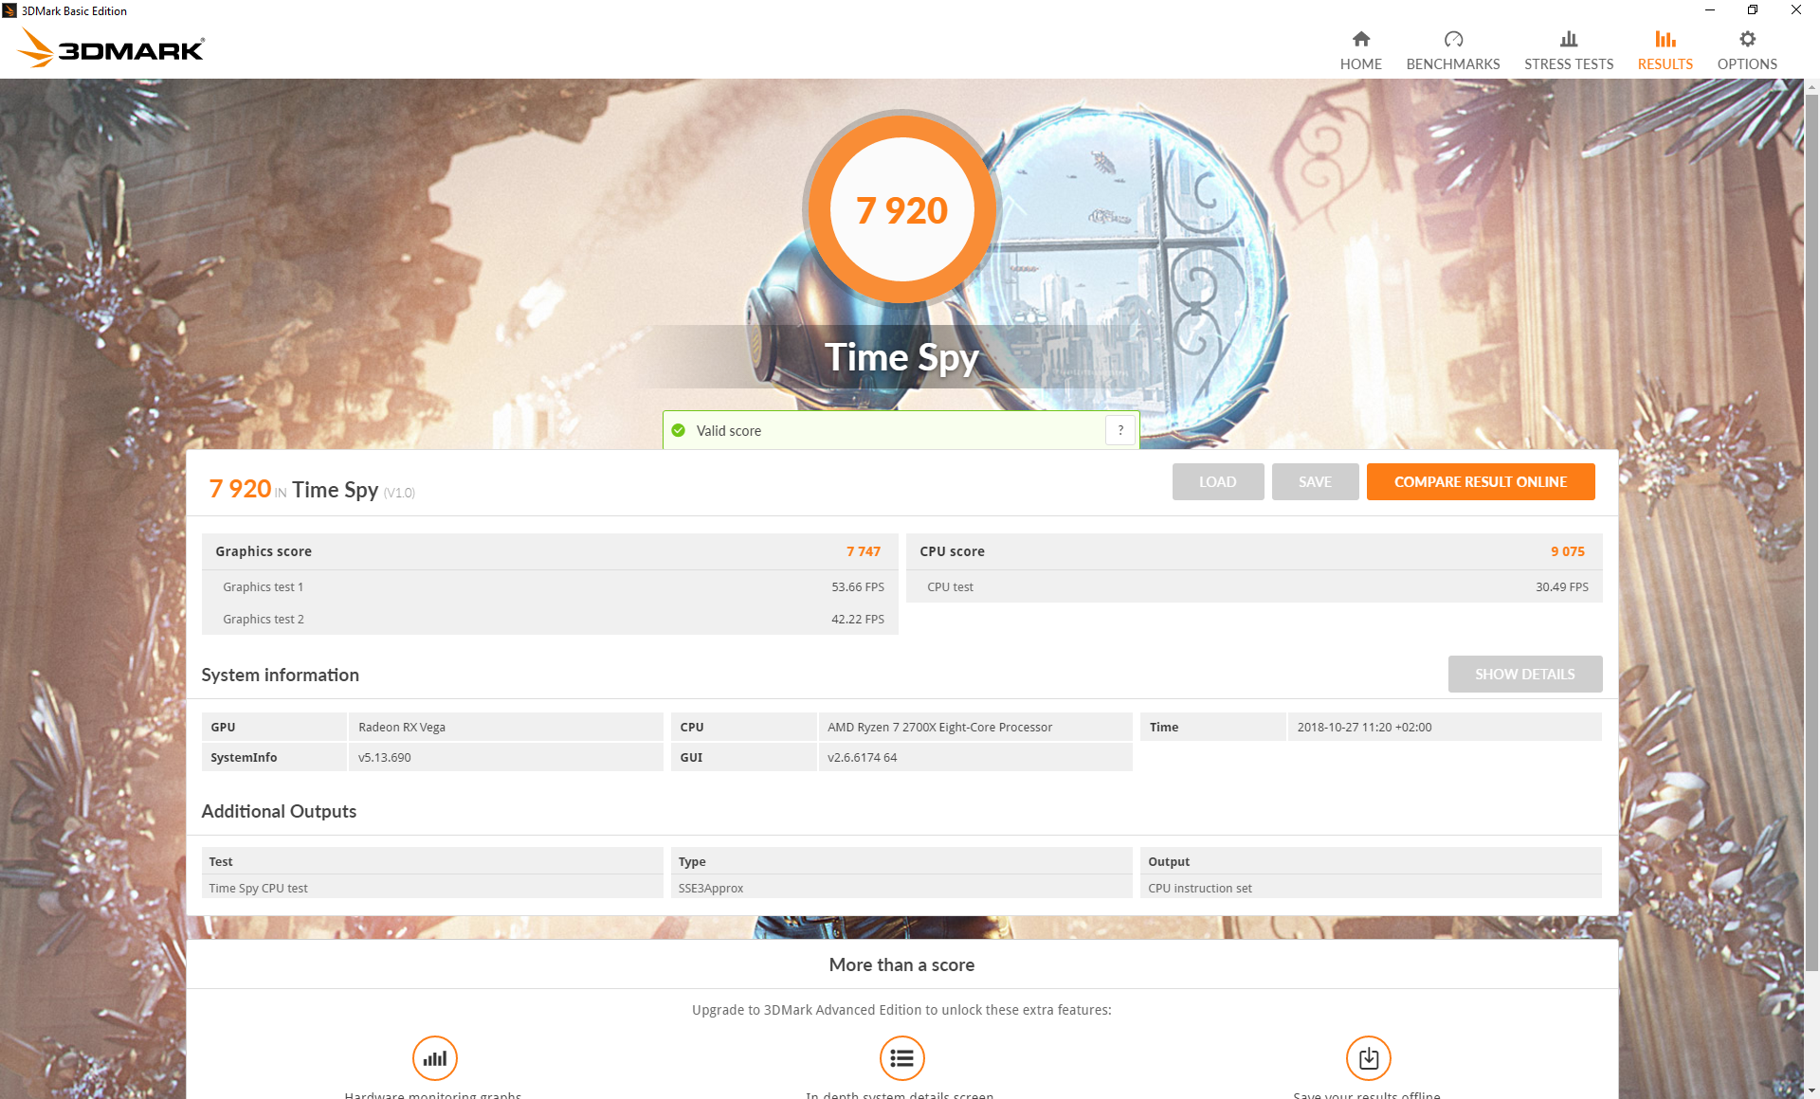The width and height of the screenshot is (1820, 1099).
Task: Open Benchmarks via gauge icon
Action: [1452, 39]
